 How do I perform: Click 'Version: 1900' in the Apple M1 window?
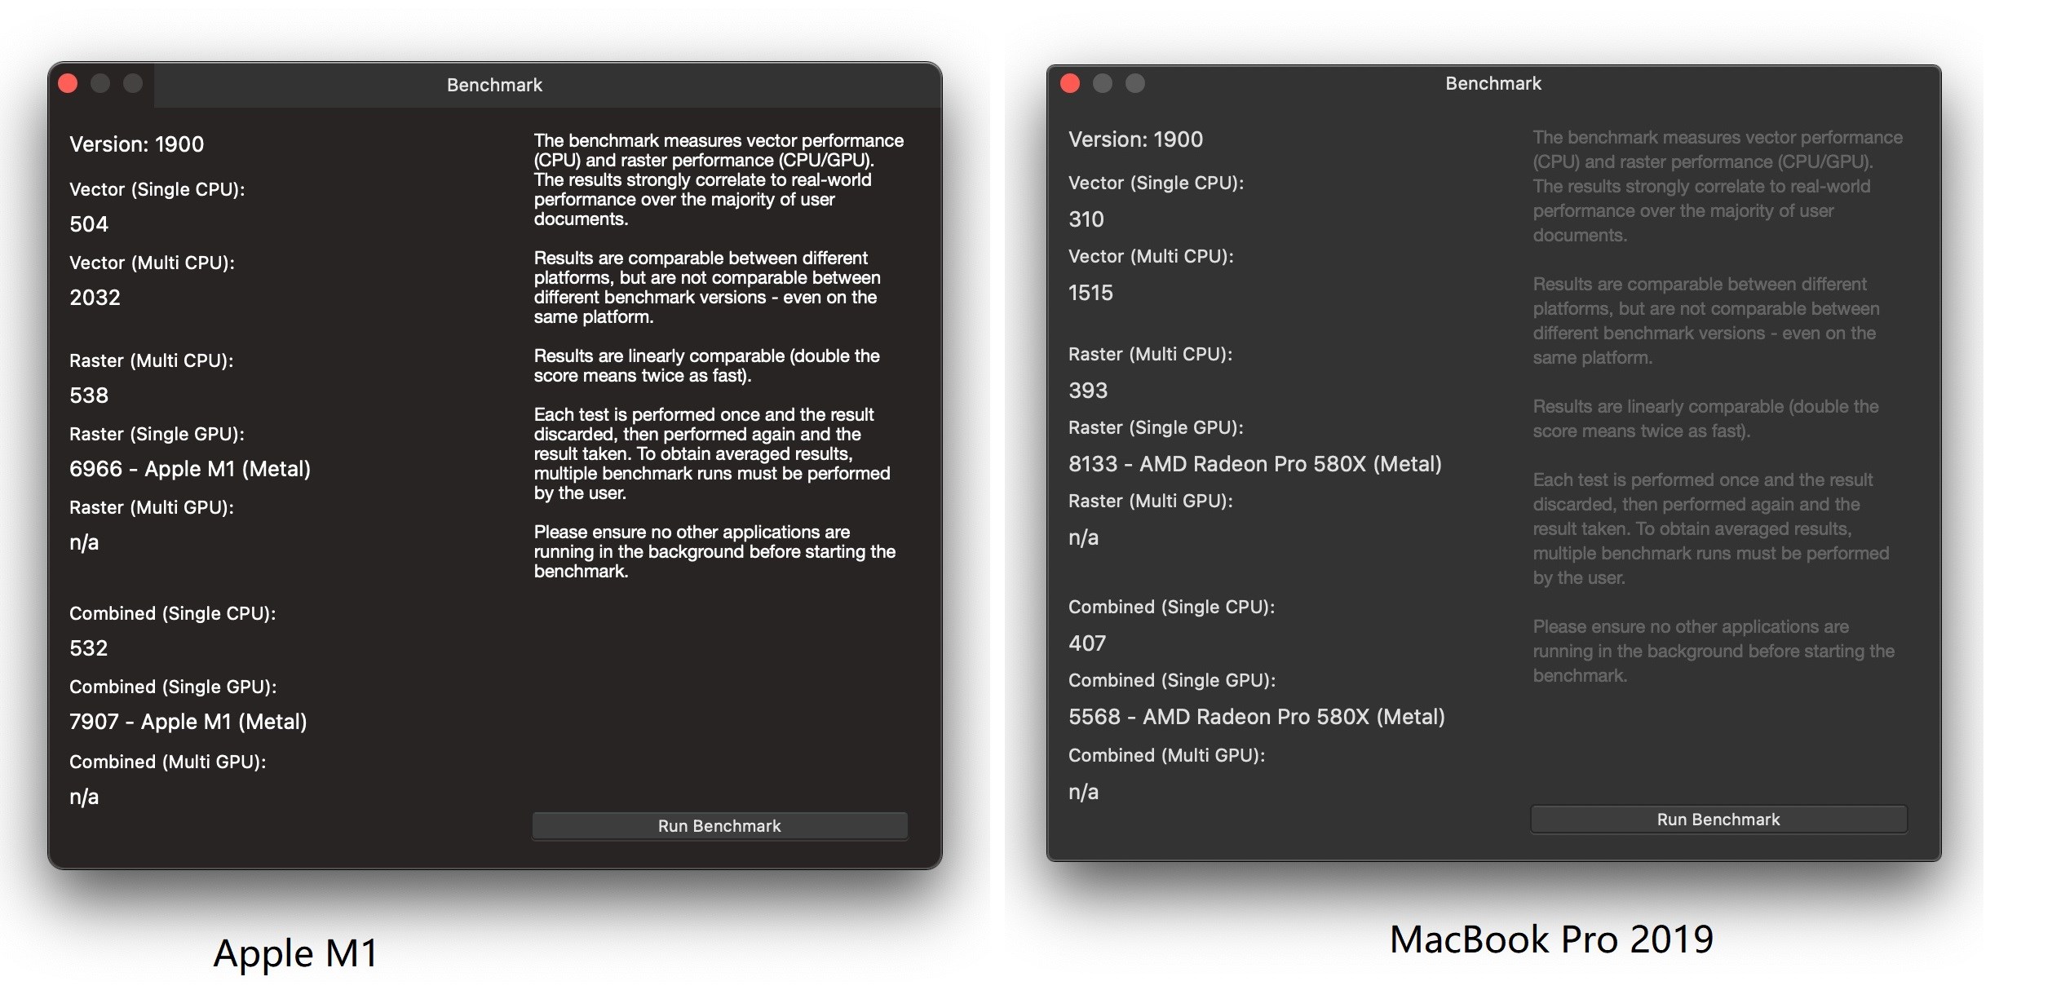point(137,144)
